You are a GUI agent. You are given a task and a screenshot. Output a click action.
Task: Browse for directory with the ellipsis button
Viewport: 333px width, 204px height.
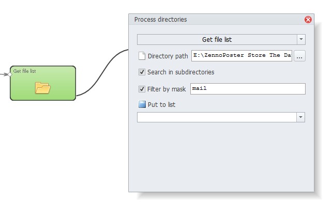point(299,56)
